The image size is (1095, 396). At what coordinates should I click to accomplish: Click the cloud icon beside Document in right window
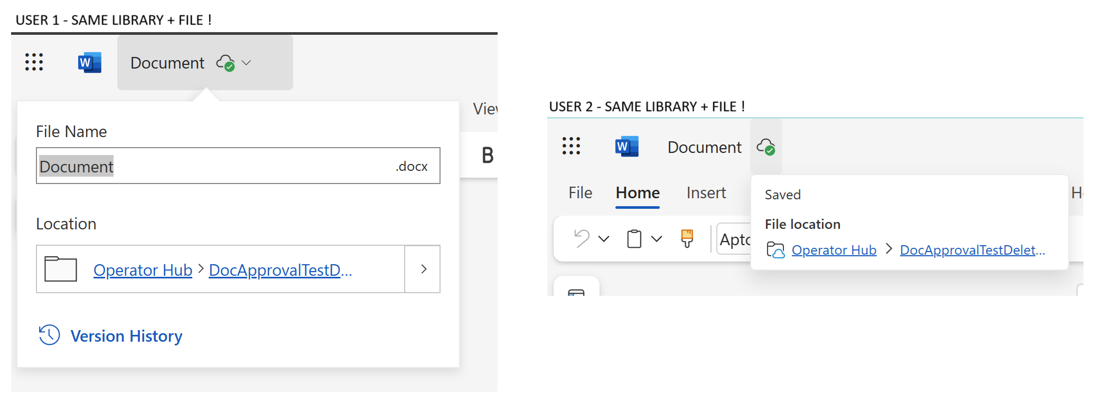pos(766,148)
